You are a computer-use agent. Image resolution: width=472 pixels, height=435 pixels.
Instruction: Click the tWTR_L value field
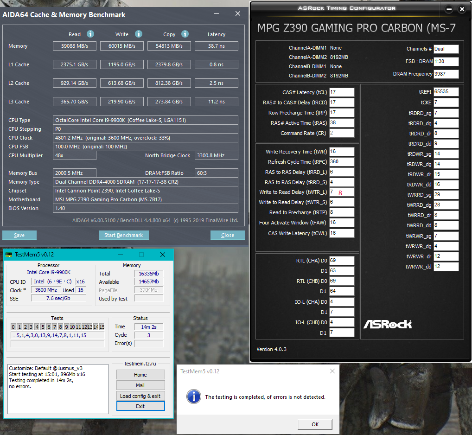(342, 192)
